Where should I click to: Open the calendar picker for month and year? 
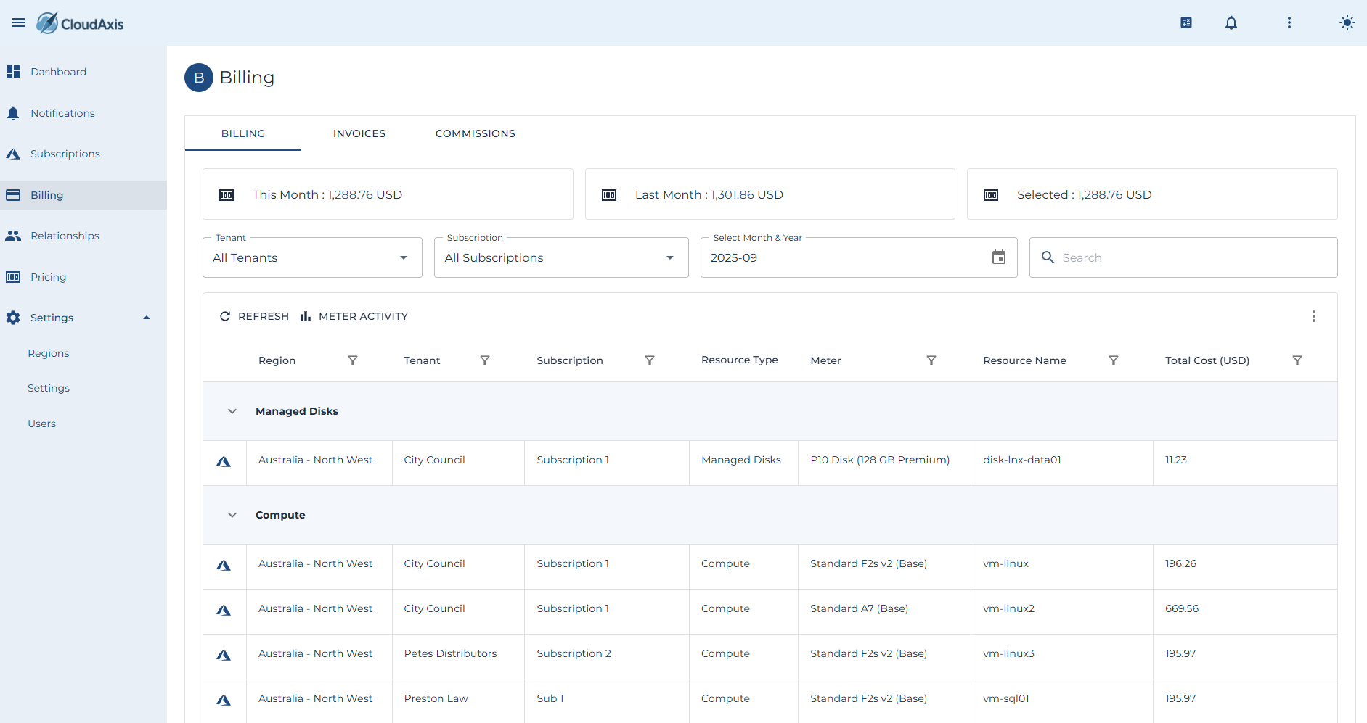pyautogui.click(x=999, y=257)
